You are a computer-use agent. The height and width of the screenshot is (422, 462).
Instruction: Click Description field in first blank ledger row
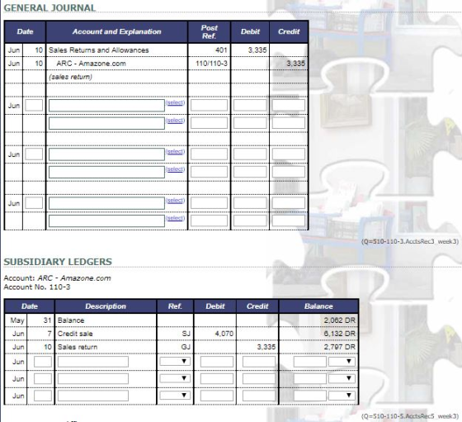(x=93, y=362)
